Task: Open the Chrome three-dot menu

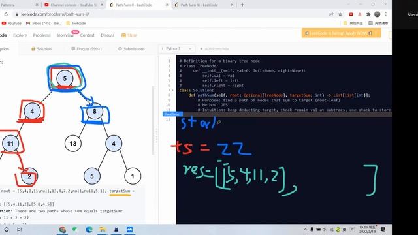Action: (x=386, y=14)
